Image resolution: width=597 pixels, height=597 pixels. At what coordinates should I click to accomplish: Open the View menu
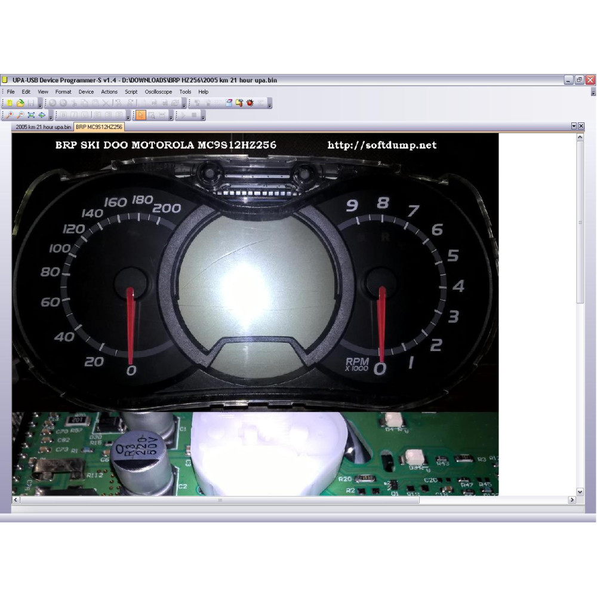42,92
